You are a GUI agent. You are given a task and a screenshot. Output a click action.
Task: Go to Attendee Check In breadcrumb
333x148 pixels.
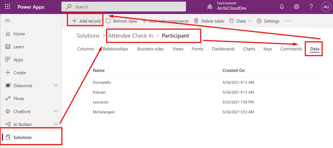131,36
